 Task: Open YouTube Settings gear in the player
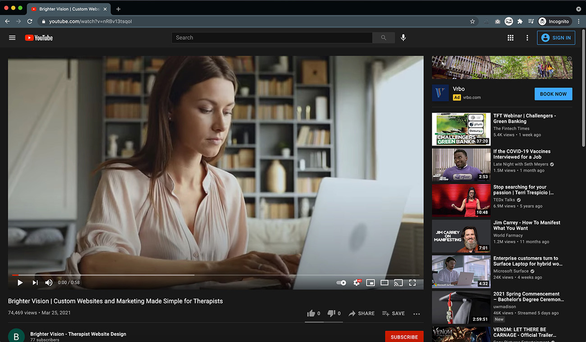coord(357,282)
